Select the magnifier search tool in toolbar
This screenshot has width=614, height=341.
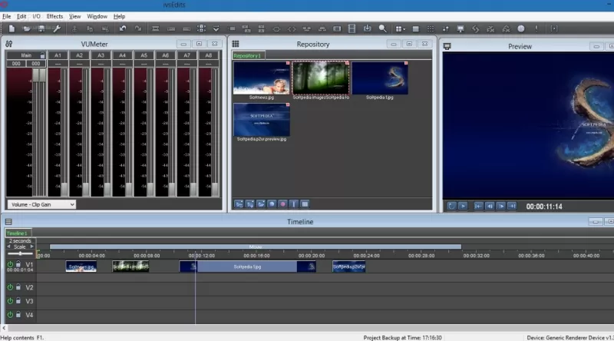(x=382, y=28)
